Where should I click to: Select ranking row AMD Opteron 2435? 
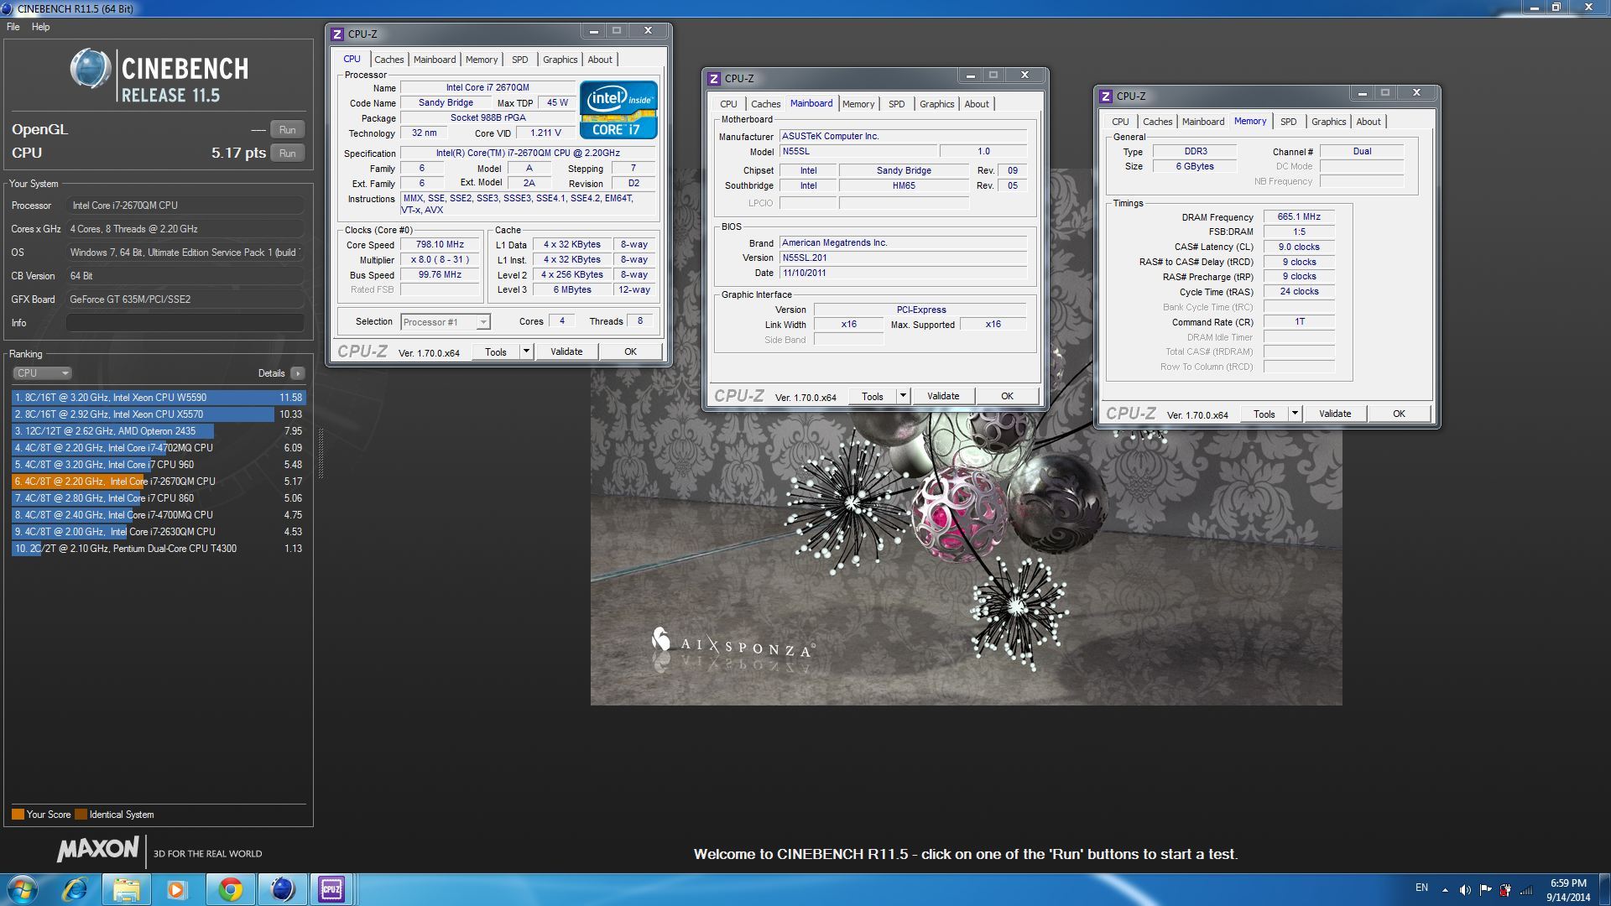pos(159,431)
